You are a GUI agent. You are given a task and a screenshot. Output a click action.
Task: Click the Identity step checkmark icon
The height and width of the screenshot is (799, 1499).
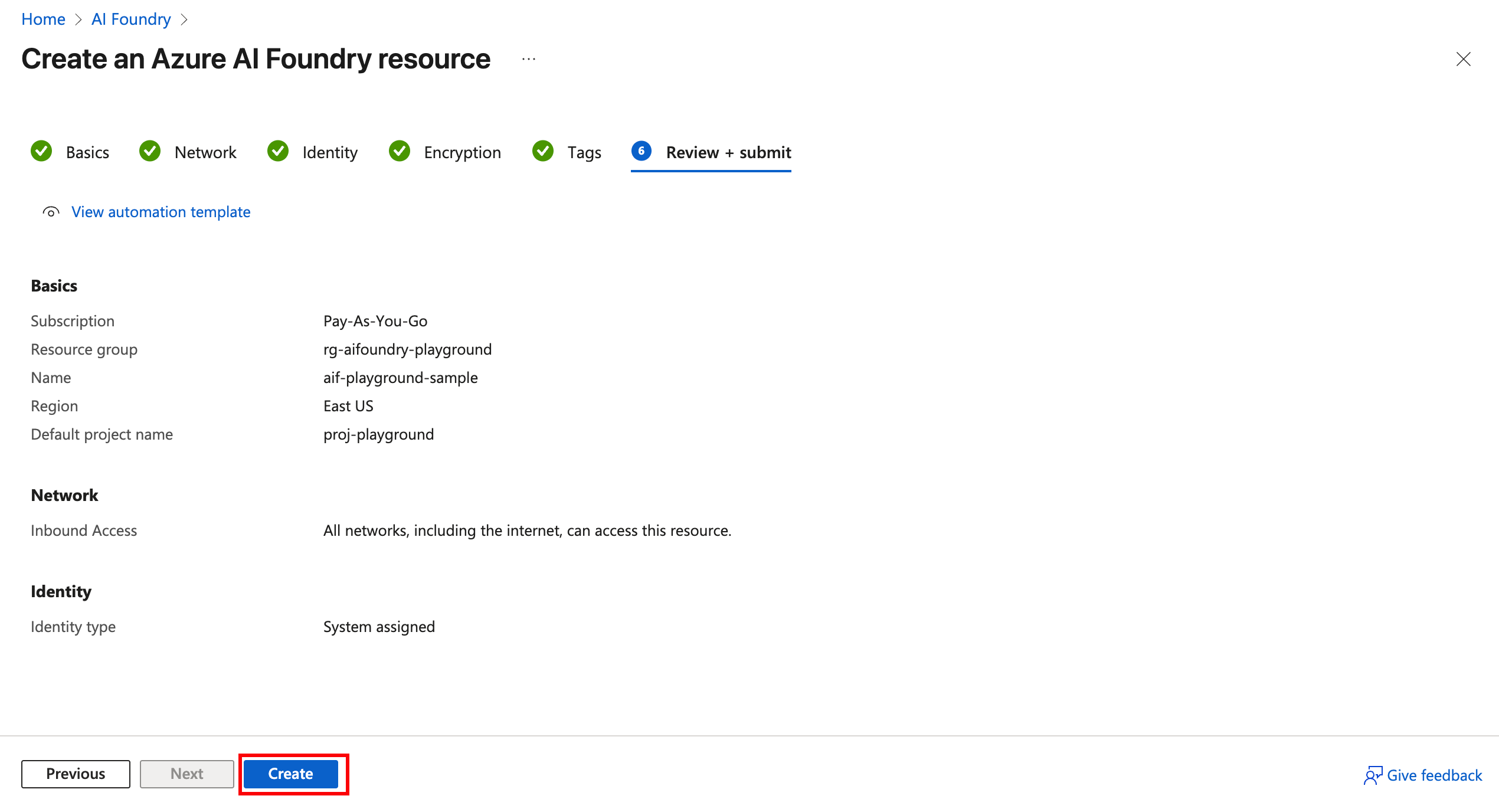[x=278, y=151]
